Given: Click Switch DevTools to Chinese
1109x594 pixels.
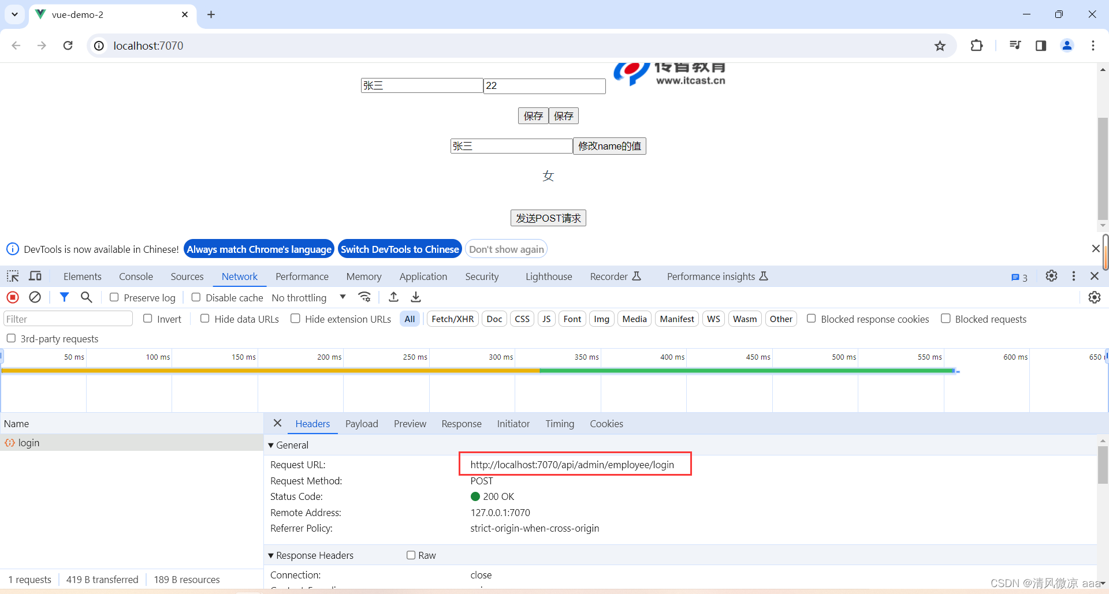Looking at the screenshot, I should pos(400,249).
